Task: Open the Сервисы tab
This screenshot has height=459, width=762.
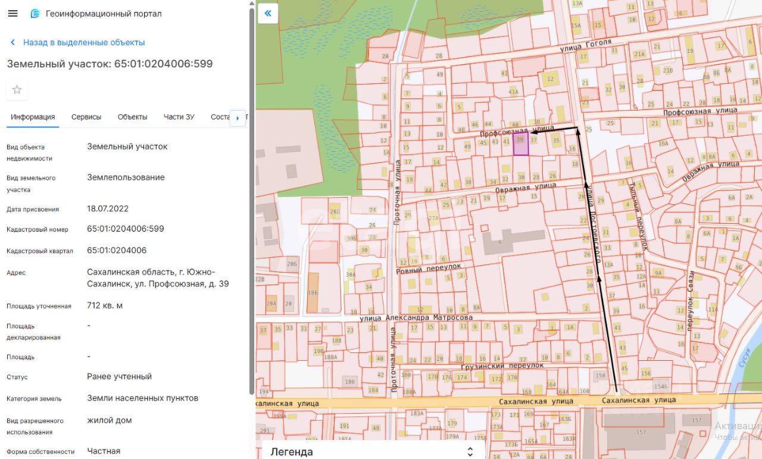Action: (86, 117)
